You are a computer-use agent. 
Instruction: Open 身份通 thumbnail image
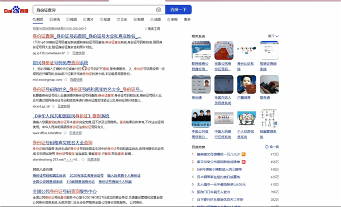click(x=201, y=84)
